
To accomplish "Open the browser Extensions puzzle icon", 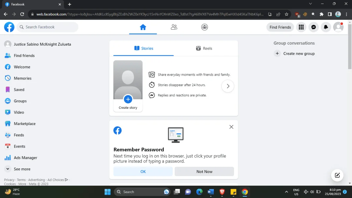I will (x=321, y=14).
